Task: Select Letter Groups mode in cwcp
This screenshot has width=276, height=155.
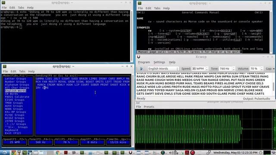Action: (x=16, y=78)
